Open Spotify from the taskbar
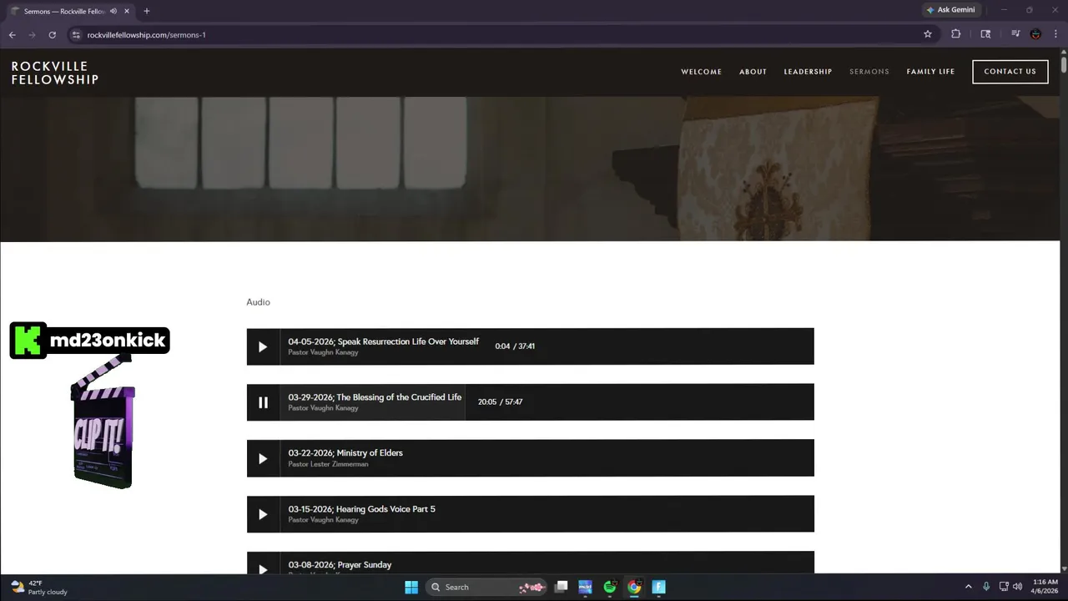Screen dimensions: 1068x601 pos(610,587)
